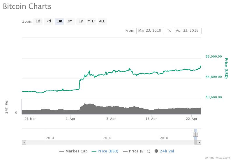The height and width of the screenshot is (160, 233).
Task: Click the scrollbar thumb in the navigator
Action: click(196, 143)
